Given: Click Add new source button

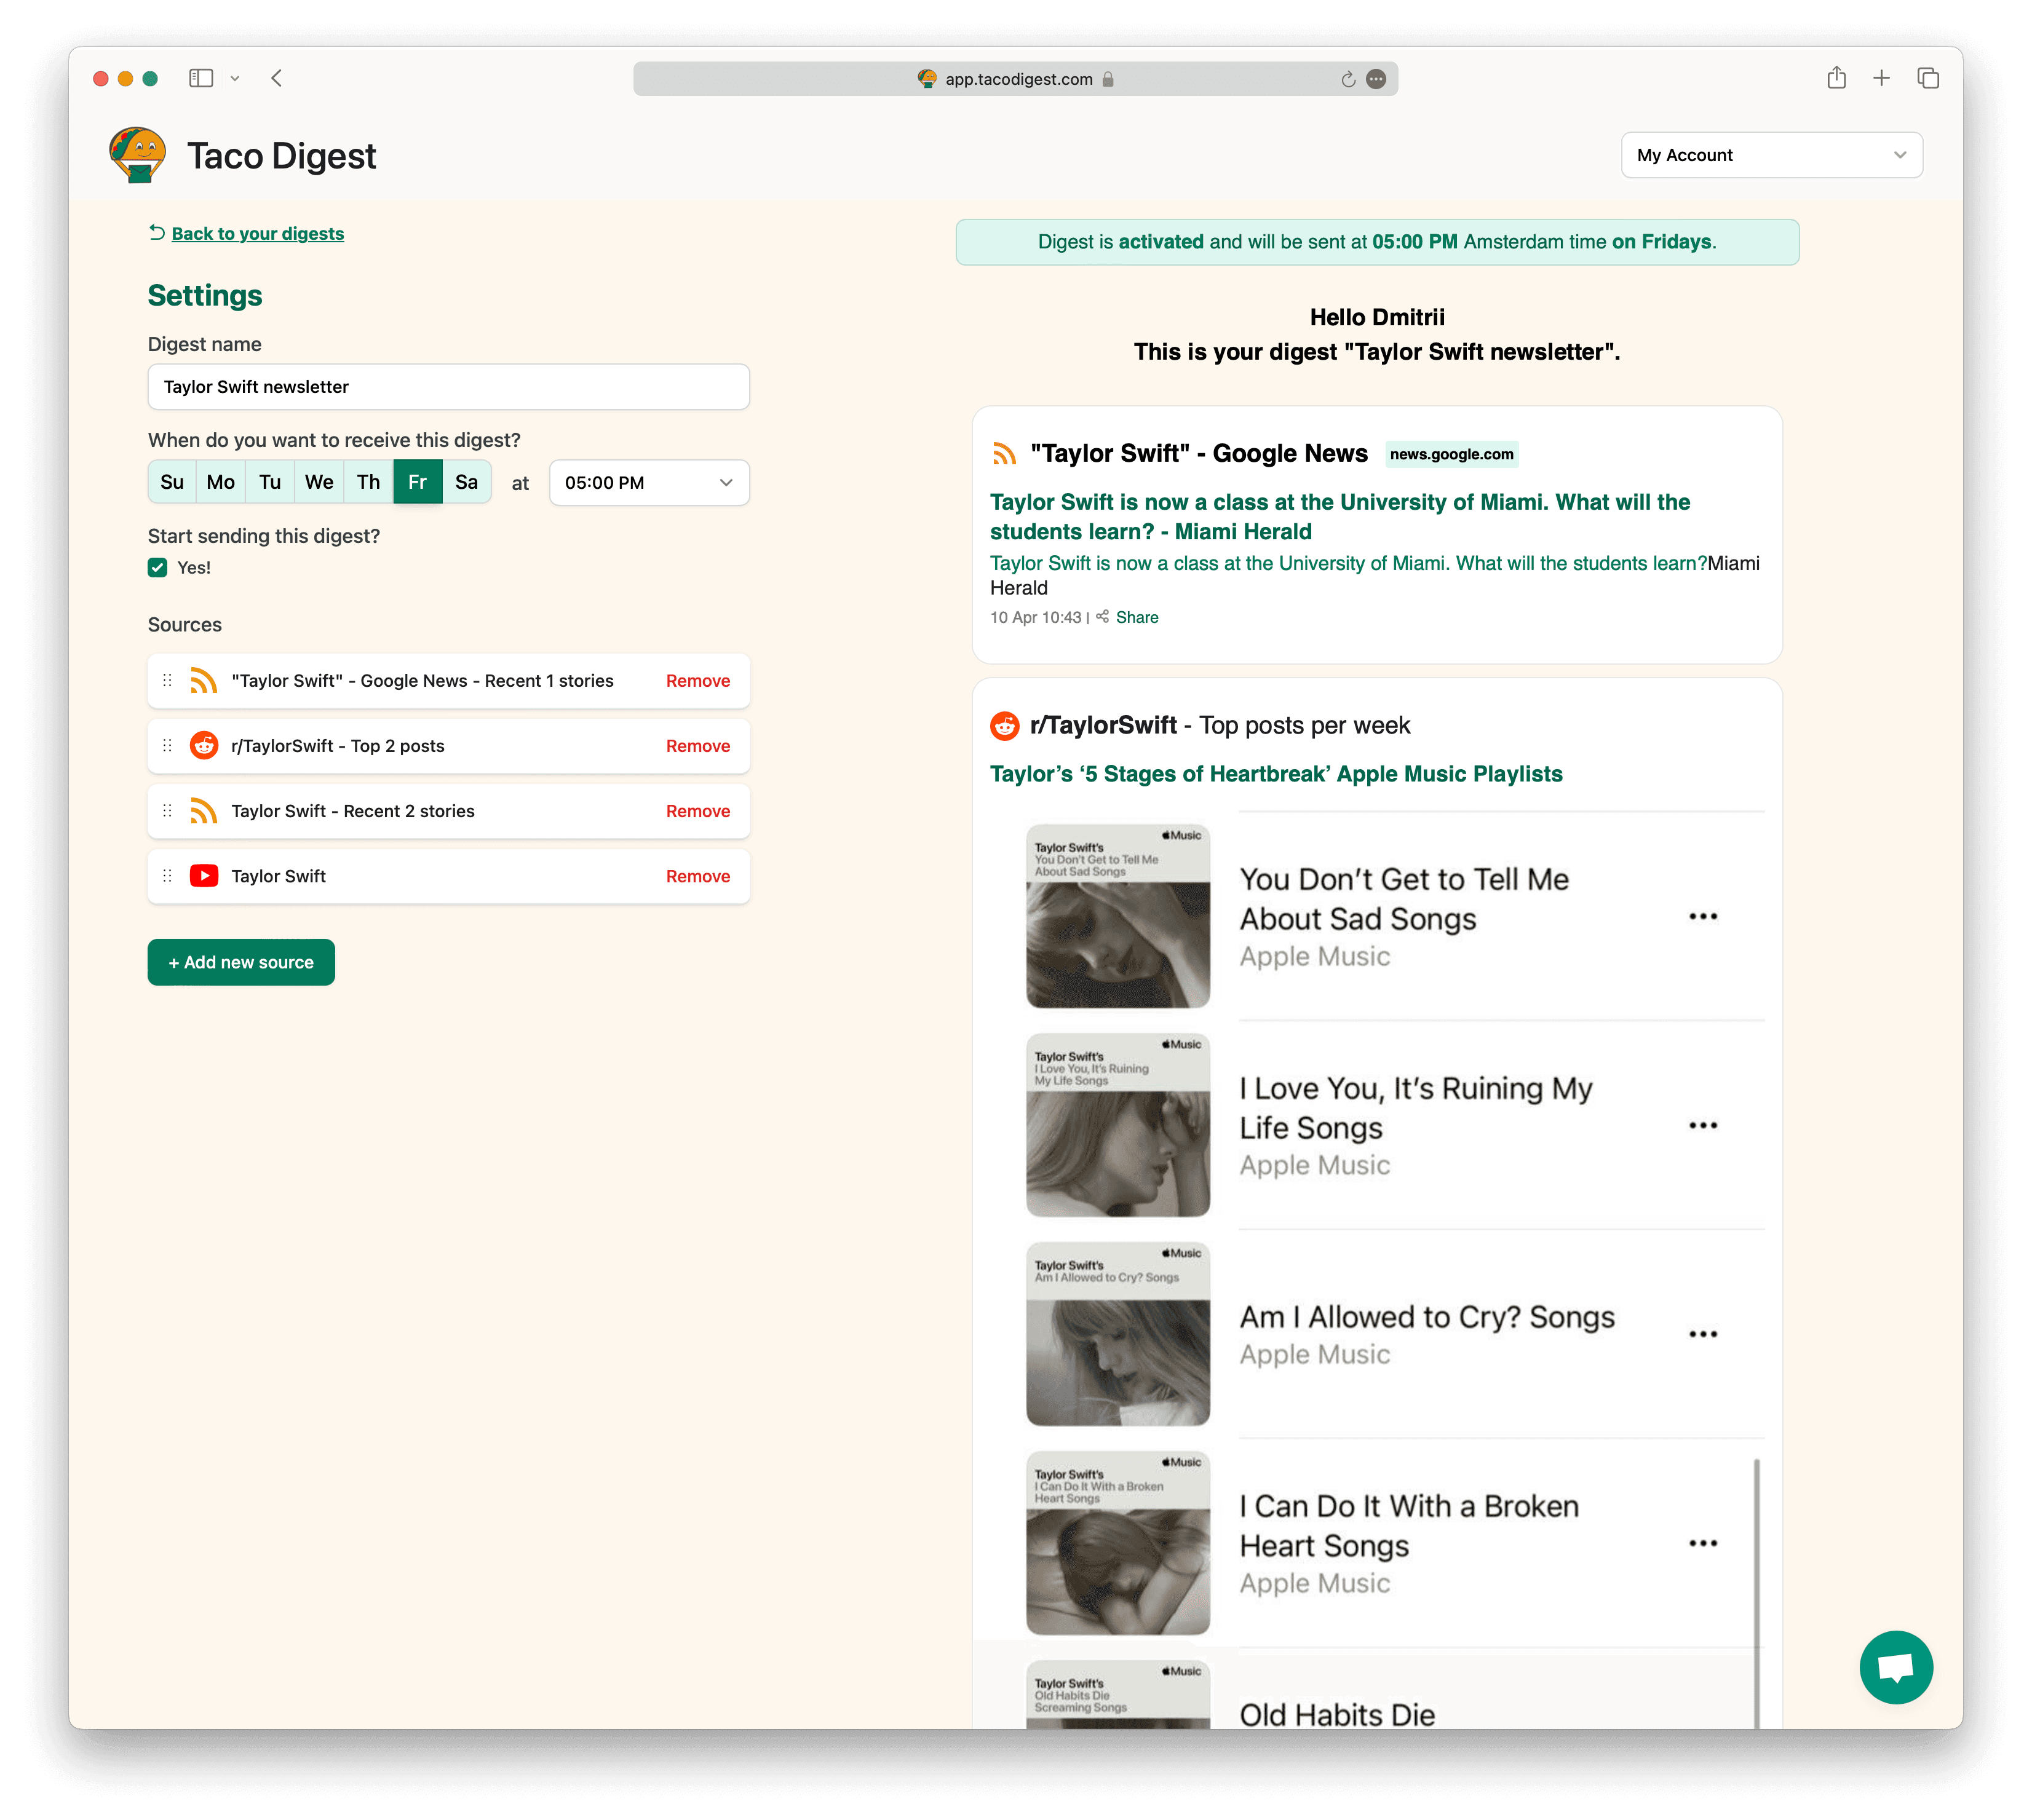Looking at the screenshot, I should (241, 962).
